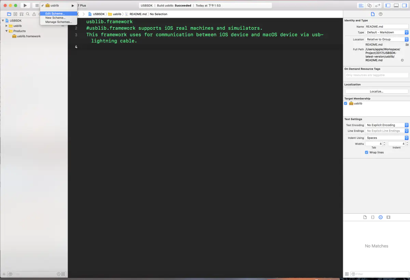Open the Symbol navigator tab
Viewport: 410px width, 280px height.
tap(15, 14)
